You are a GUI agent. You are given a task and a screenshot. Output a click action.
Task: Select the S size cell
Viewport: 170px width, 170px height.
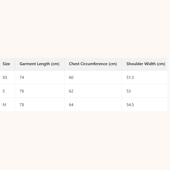coord(4,91)
